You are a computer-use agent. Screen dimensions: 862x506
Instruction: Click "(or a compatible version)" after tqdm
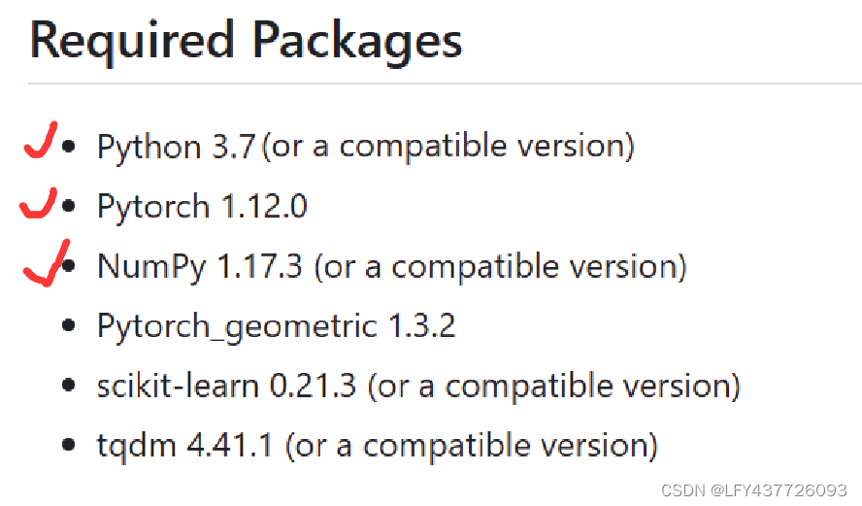[472, 445]
